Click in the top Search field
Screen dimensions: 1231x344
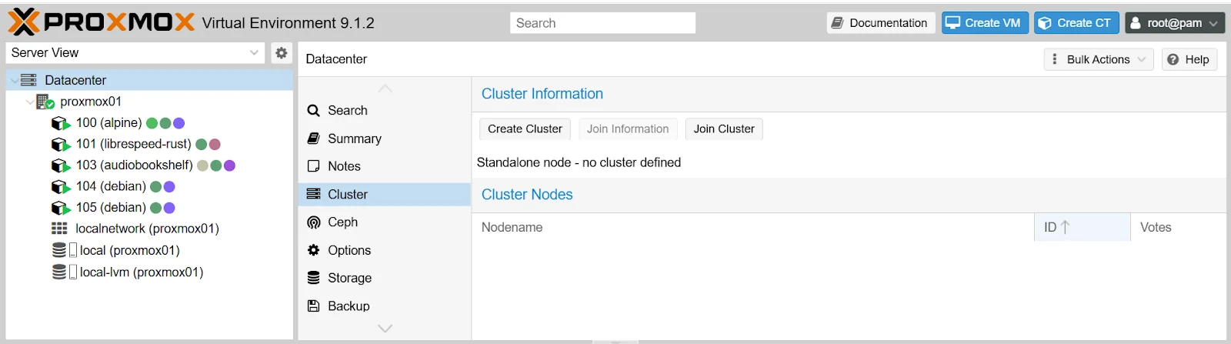(x=602, y=23)
